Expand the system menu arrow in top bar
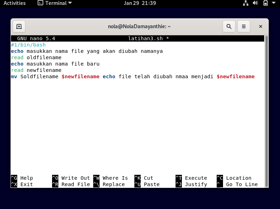This screenshot has height=209, width=280. 274,3
